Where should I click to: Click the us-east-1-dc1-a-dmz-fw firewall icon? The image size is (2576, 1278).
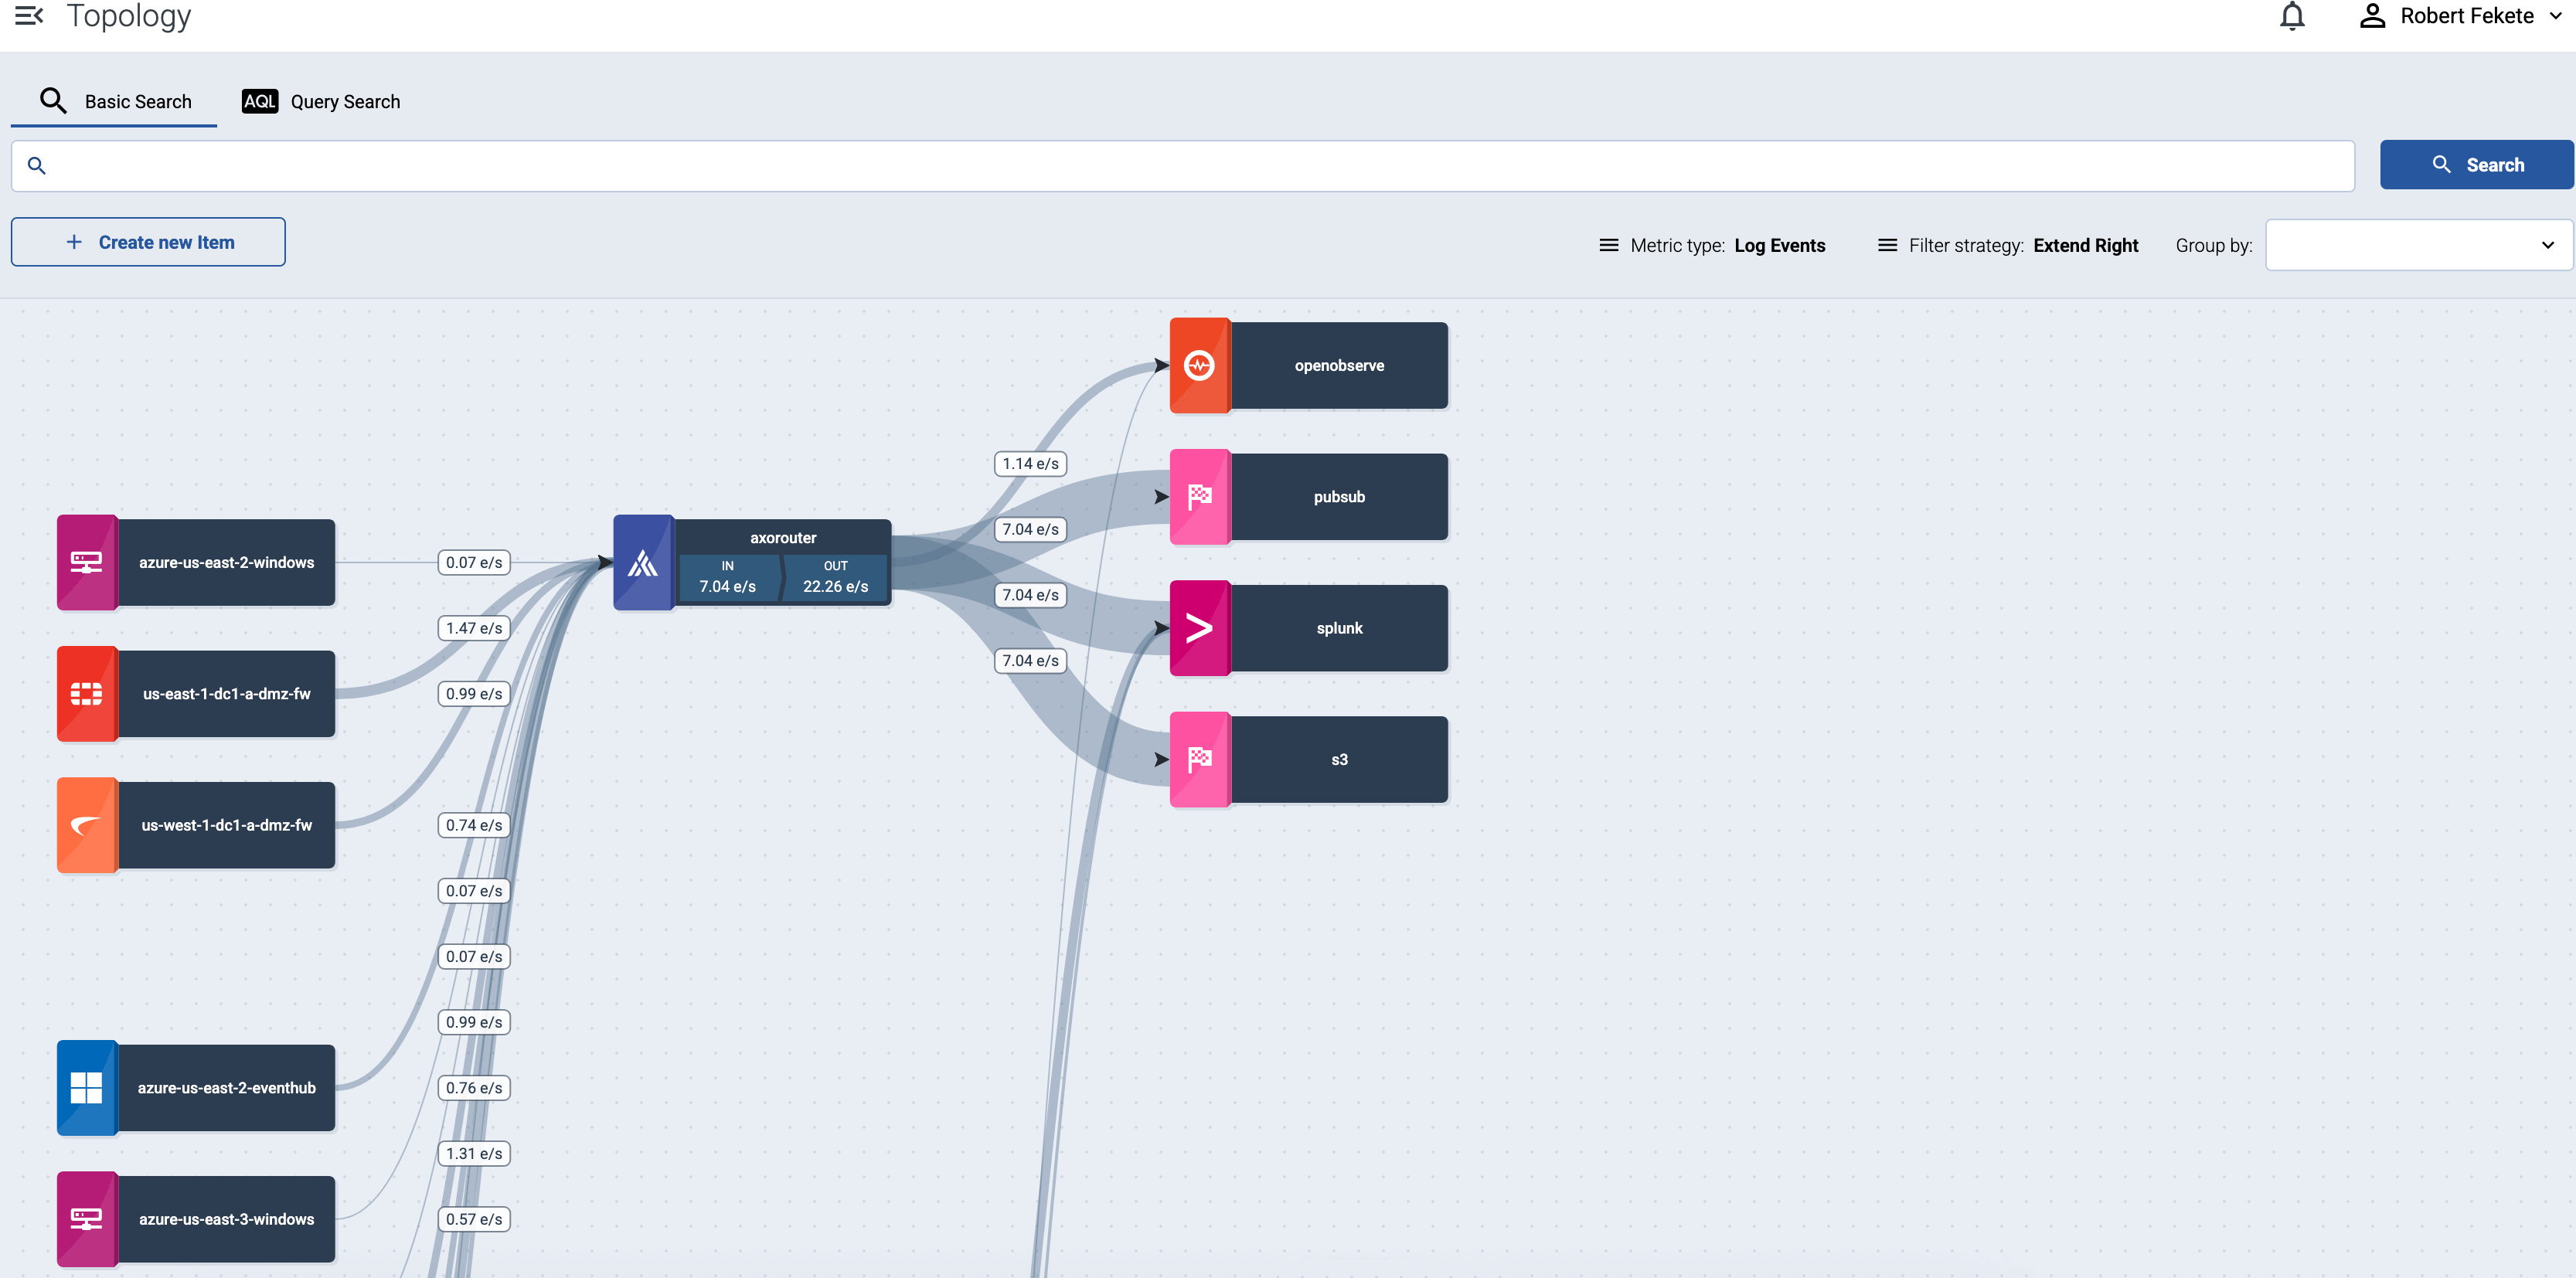tap(87, 693)
